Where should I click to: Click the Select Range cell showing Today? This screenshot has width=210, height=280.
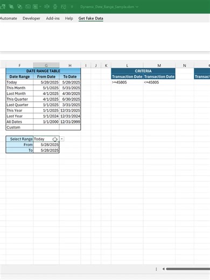click(46, 139)
